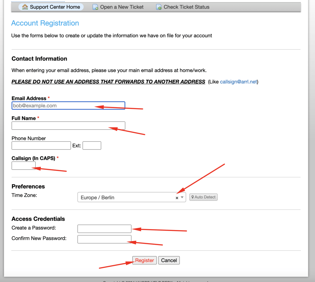Go to the Open a New Ticket tab
This screenshot has width=315, height=282.
(x=122, y=7)
